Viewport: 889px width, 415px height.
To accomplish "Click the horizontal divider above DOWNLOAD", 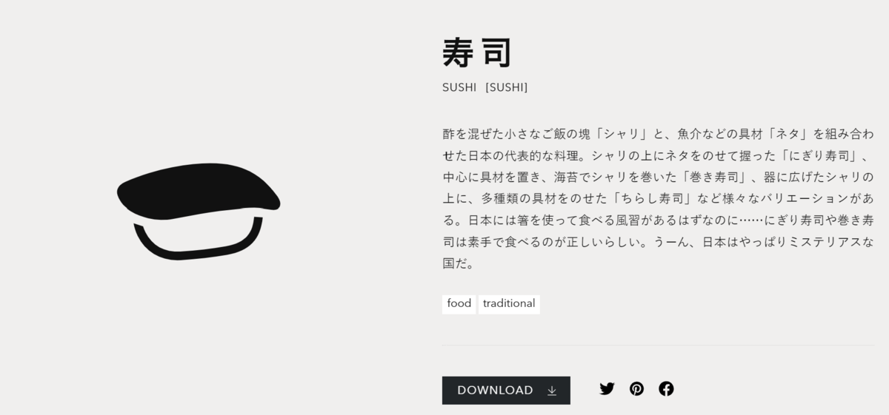I will [x=658, y=345].
